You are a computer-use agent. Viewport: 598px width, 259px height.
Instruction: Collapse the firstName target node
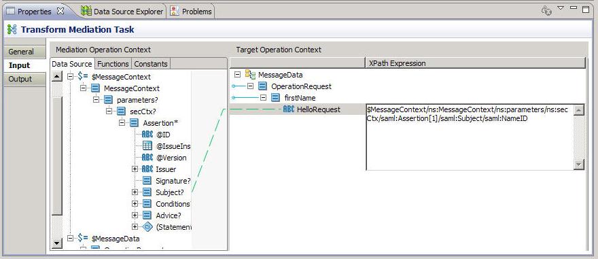point(263,98)
